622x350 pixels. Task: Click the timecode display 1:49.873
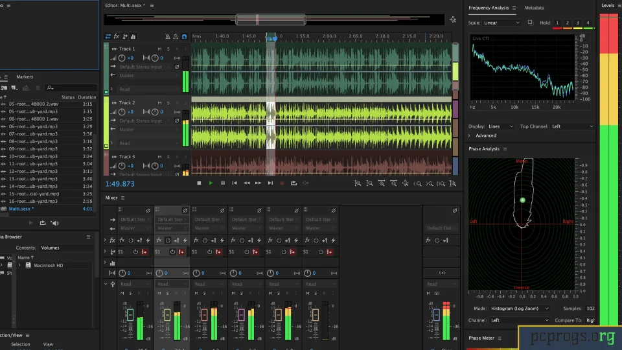[x=120, y=183]
